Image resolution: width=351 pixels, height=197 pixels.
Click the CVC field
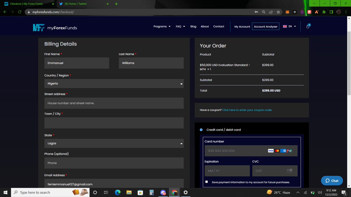tap(275, 171)
